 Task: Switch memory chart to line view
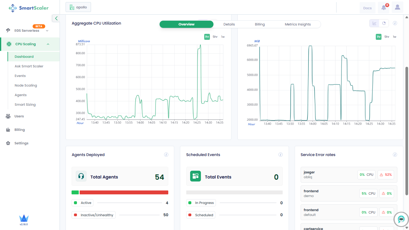pyautogui.click(x=374, y=23)
